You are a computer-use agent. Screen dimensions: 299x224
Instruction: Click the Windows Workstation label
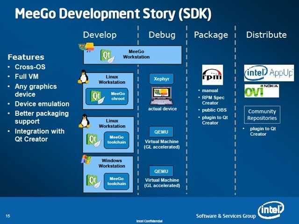(x=112, y=163)
